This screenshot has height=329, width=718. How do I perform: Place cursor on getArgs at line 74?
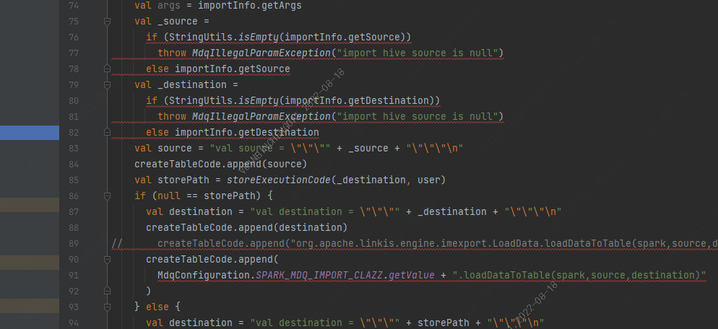[x=281, y=6]
